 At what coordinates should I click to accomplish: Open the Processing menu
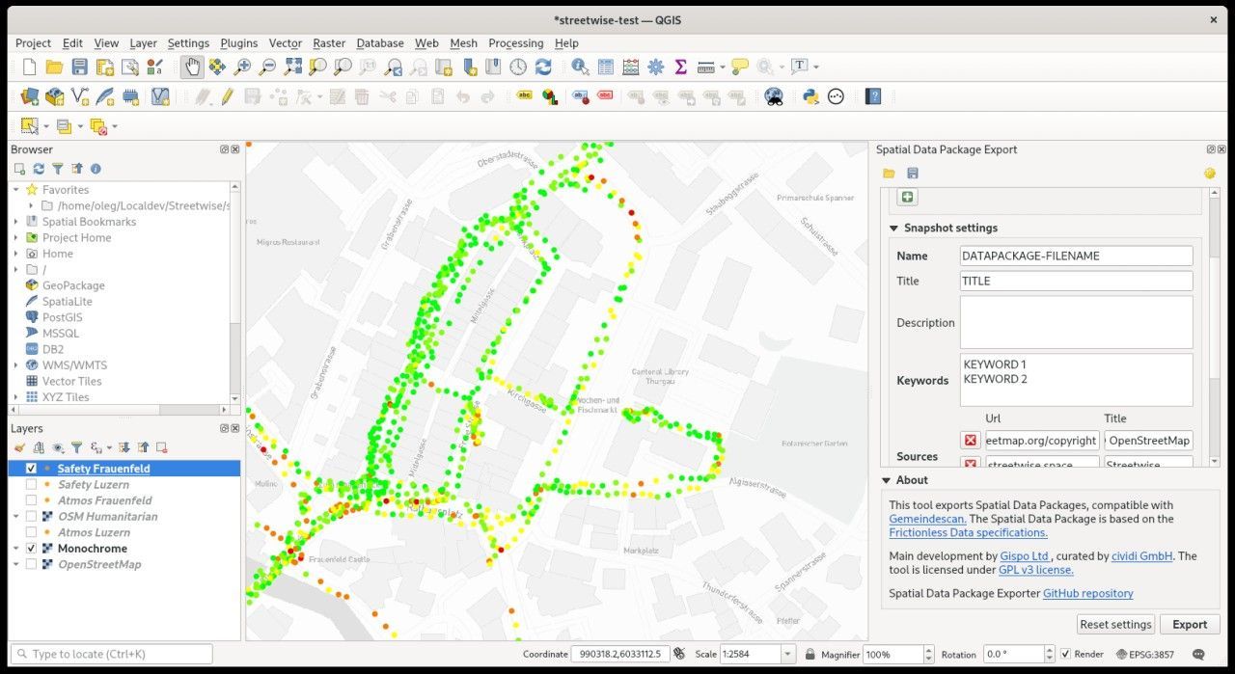[x=516, y=43]
